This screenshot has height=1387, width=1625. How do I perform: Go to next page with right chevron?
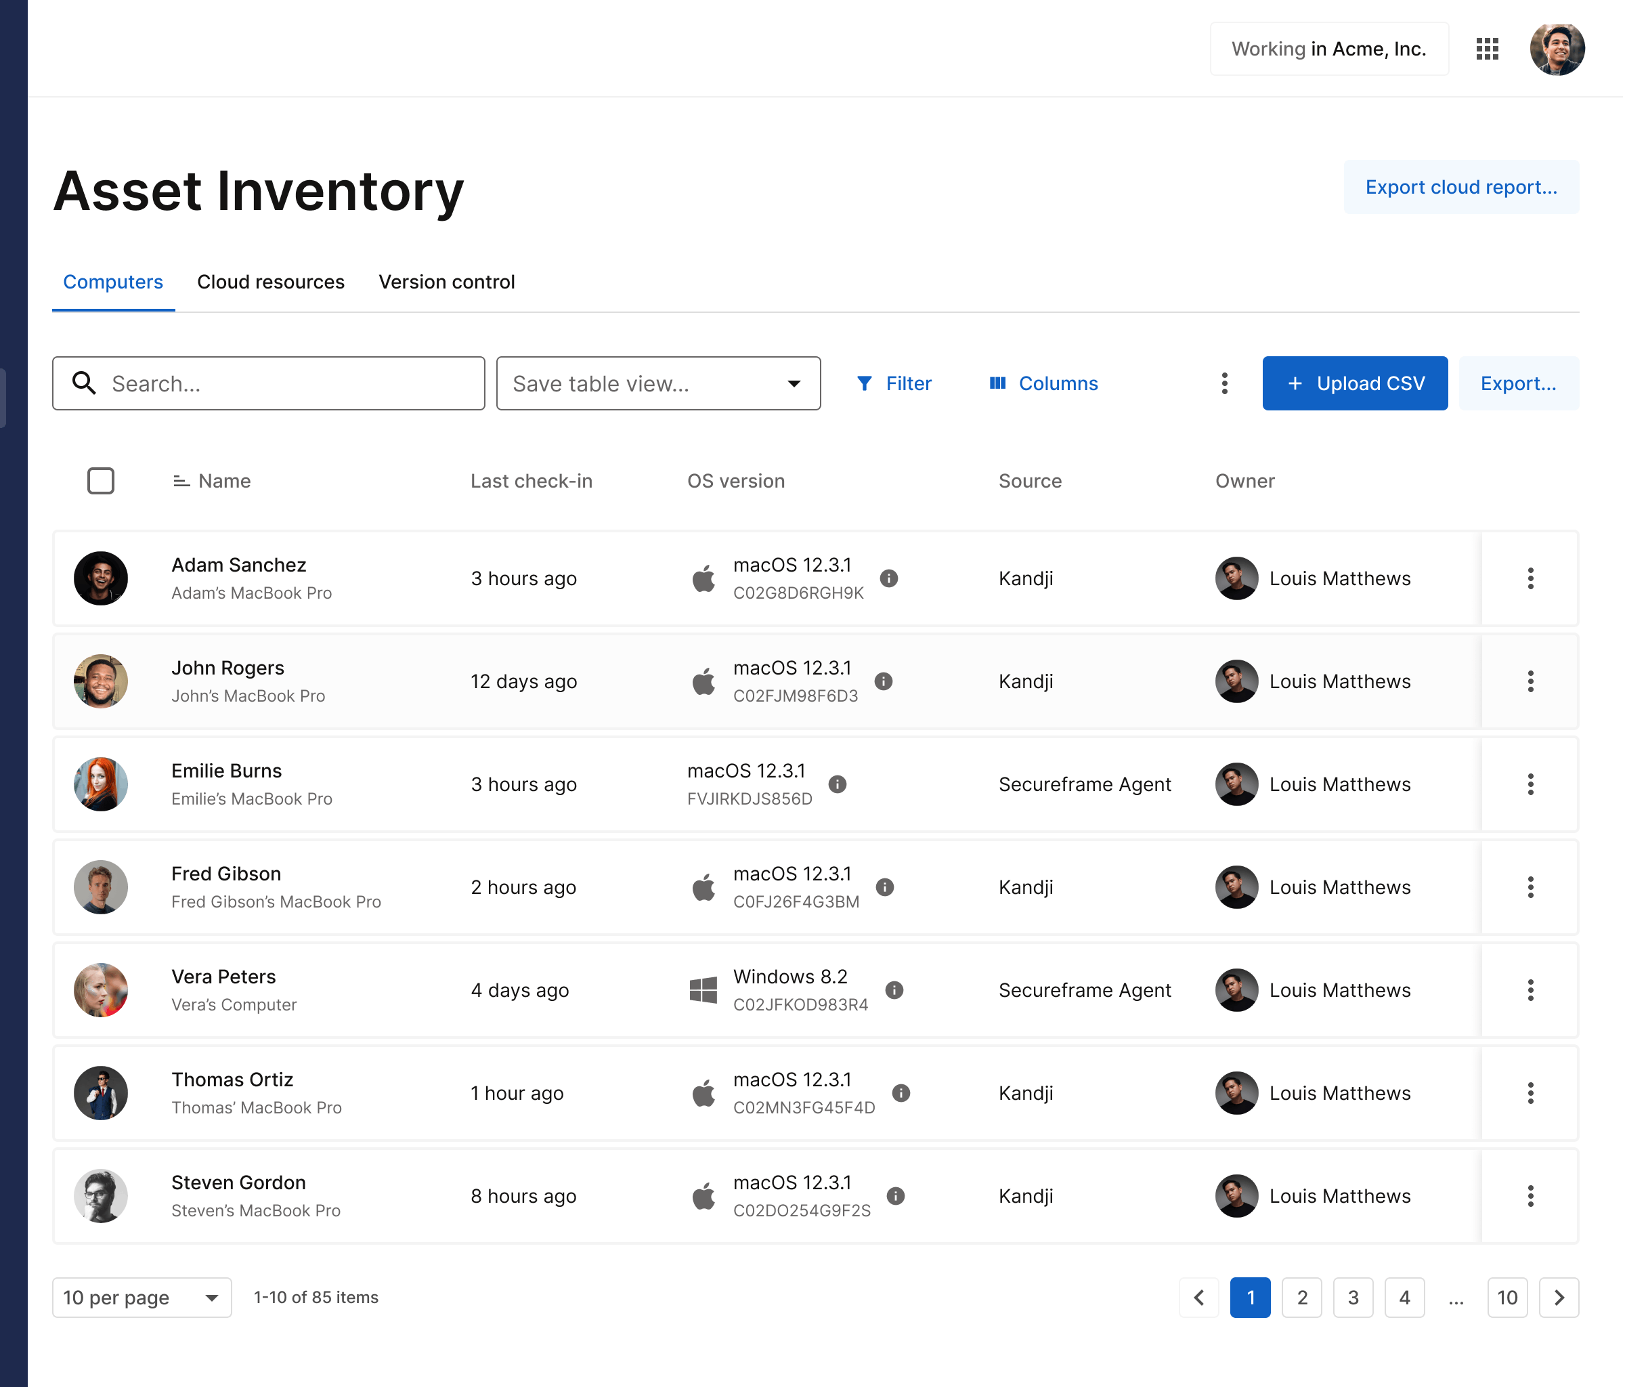(x=1559, y=1298)
